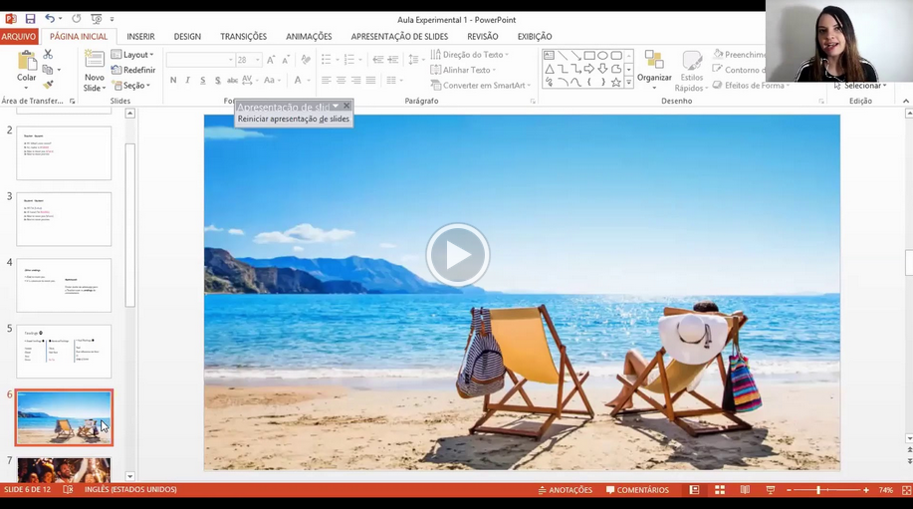Select the isosceles triangle shape
The image size is (913, 509).
pyautogui.click(x=549, y=69)
